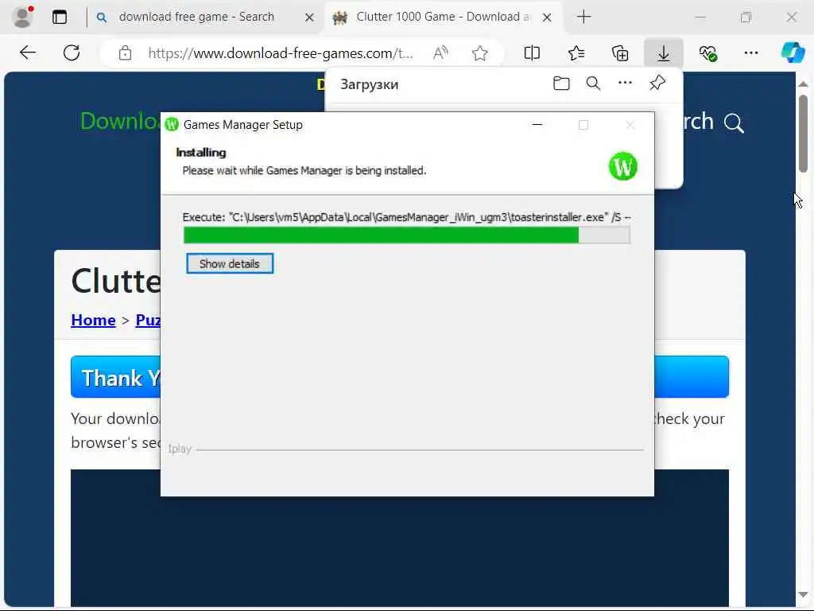Open a new browser tab
This screenshot has width=814, height=611.
pos(583,17)
